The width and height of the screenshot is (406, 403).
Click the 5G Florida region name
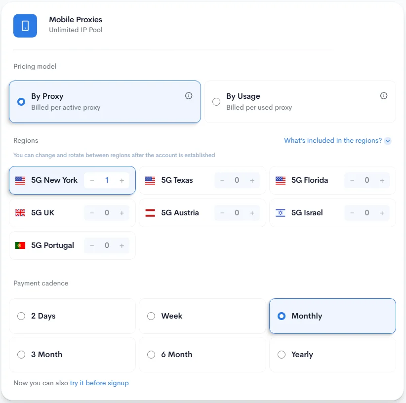tap(310, 180)
